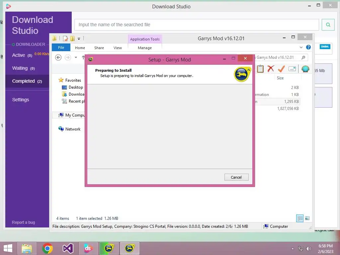Select the file row sized 1,295 KB

point(278,102)
